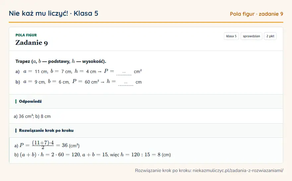Click the fraction formula '(11+7)·4 / 2 = 36' line

pos(47,145)
